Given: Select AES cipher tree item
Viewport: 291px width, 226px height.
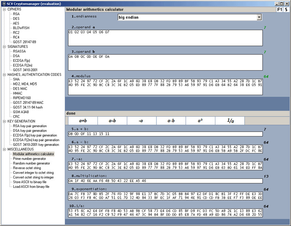Looking at the screenshot, I should click(16, 23).
